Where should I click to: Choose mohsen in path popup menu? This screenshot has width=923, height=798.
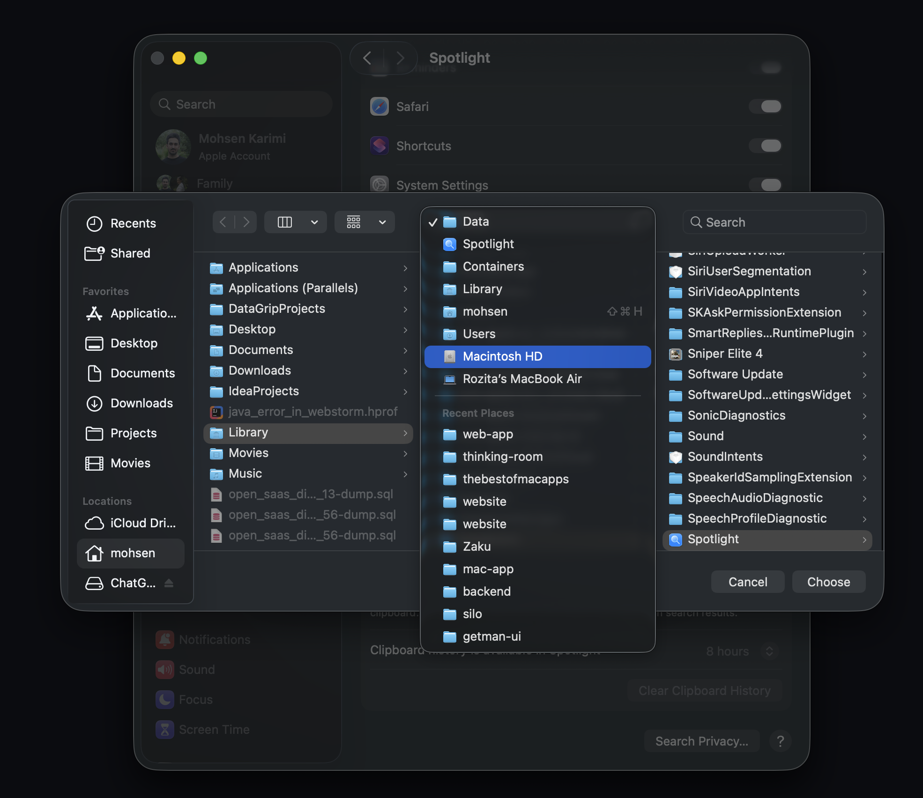[537, 311]
